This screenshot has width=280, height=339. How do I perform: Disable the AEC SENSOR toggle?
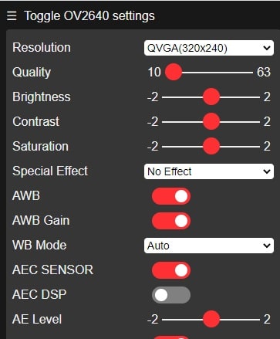click(x=171, y=270)
